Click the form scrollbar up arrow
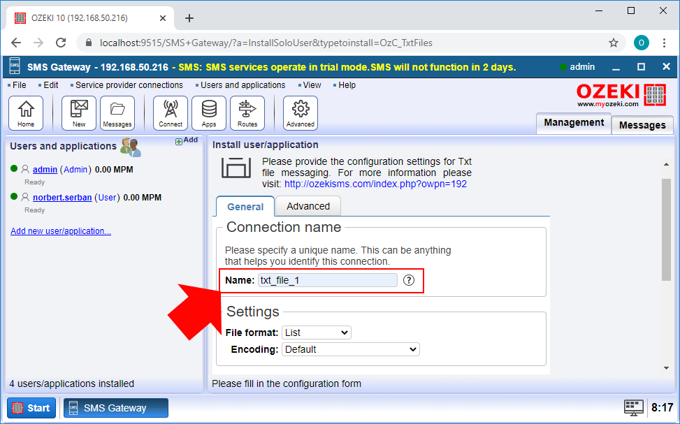The image size is (680, 424). [666, 164]
